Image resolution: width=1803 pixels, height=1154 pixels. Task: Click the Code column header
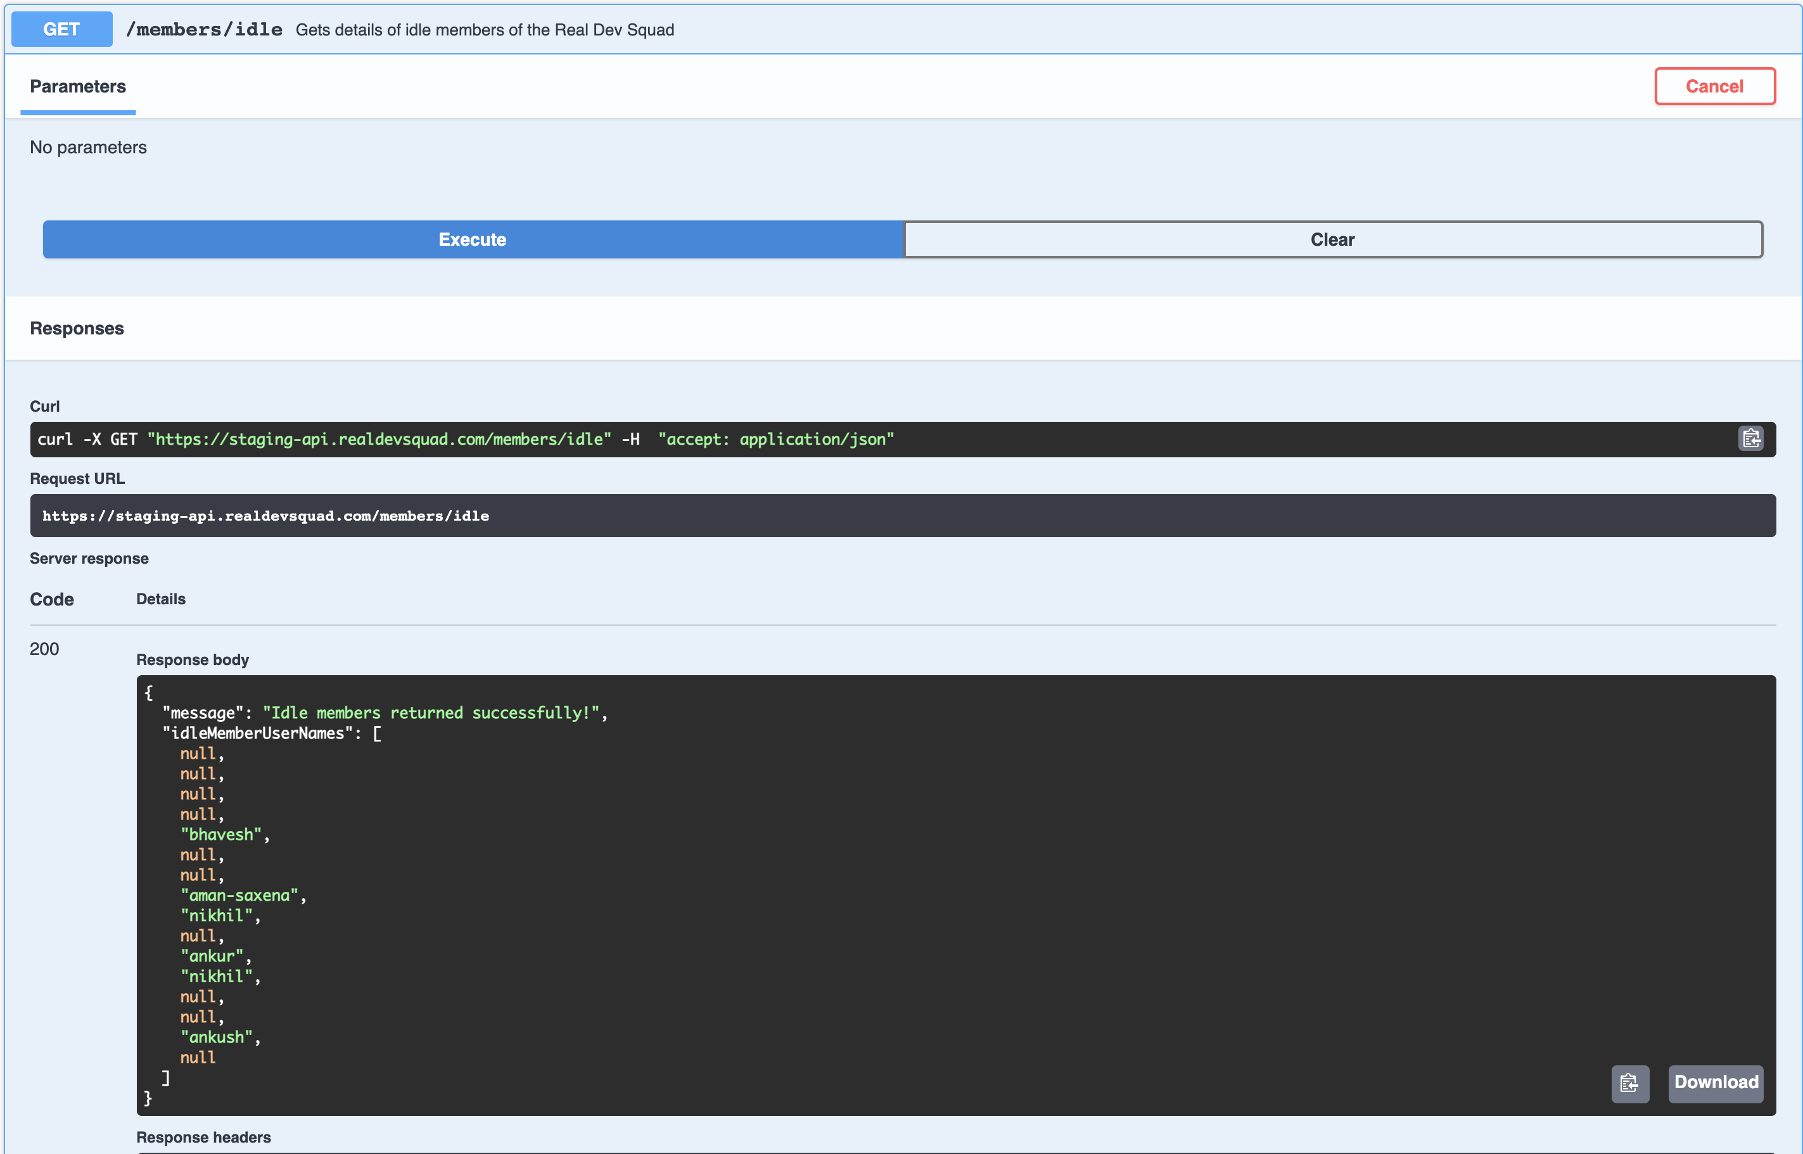point(52,599)
